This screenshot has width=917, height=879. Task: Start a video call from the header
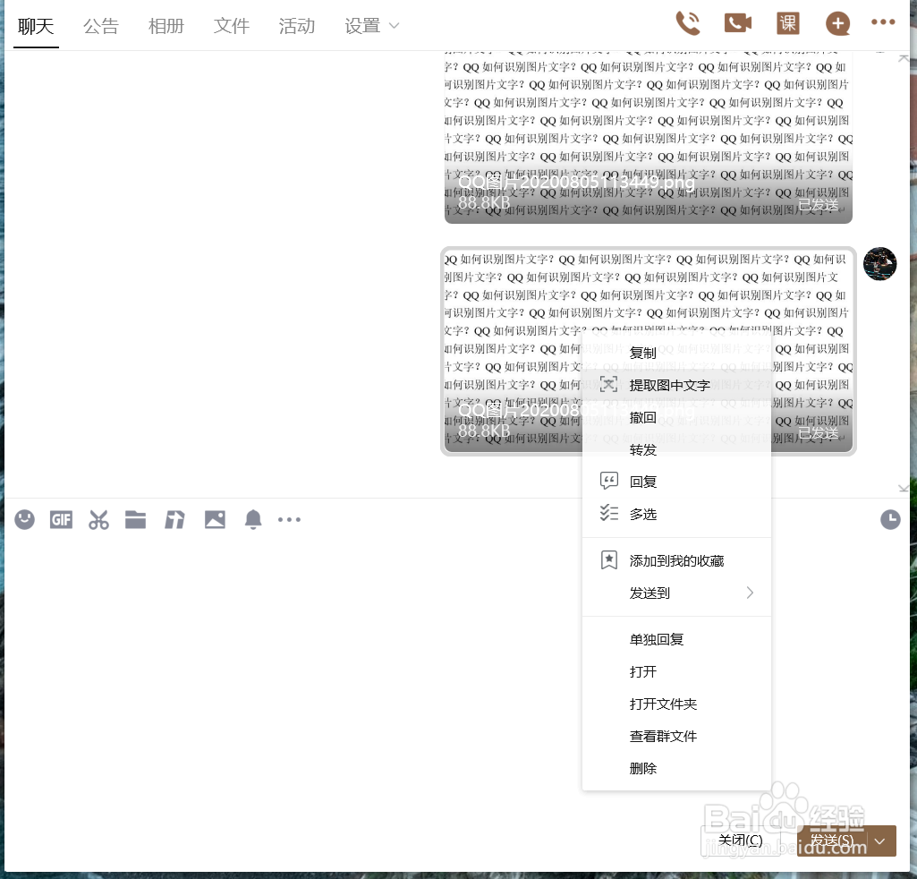(x=737, y=23)
